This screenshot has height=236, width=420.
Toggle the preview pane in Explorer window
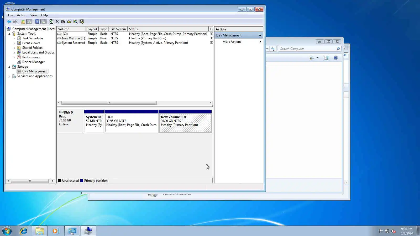[326, 58]
